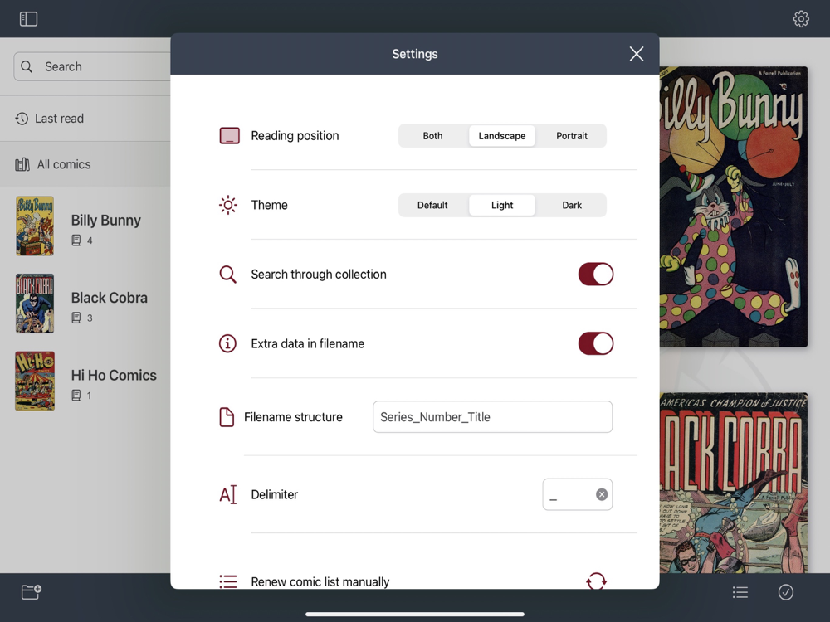Click the Renew comic list icon

[x=228, y=581]
